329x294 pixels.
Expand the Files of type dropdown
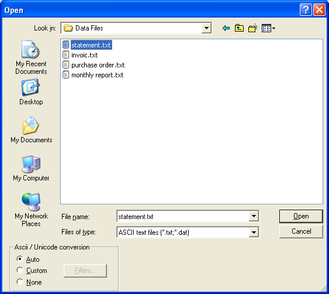(254, 233)
